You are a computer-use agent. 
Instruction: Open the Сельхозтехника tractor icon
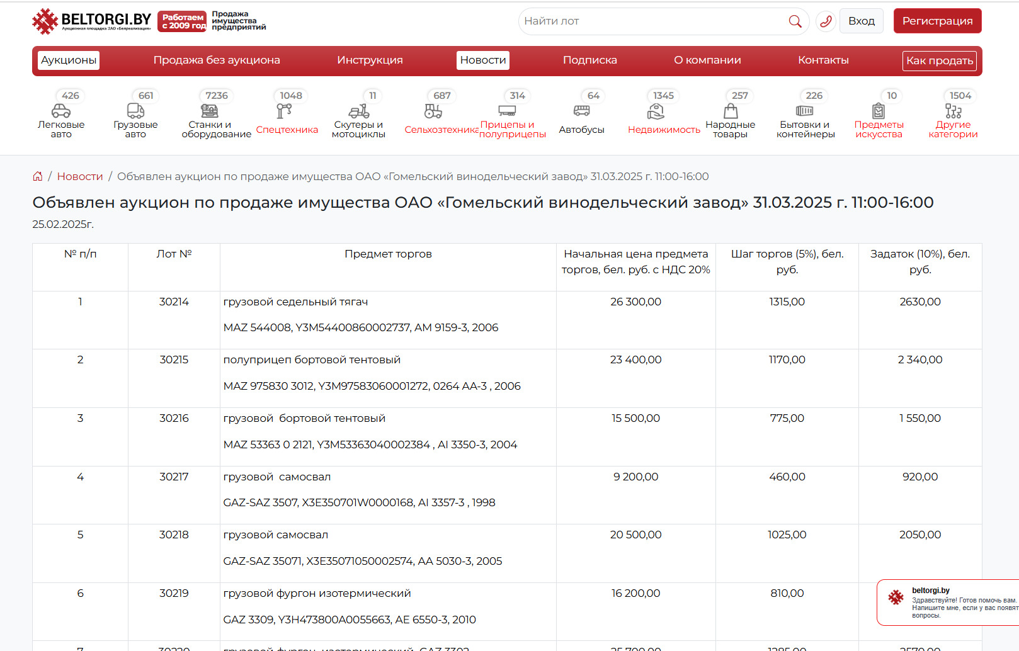point(433,111)
